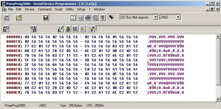The image size is (221, 109).
Task: Click the padlock security bits icon
Action: coord(68,29)
